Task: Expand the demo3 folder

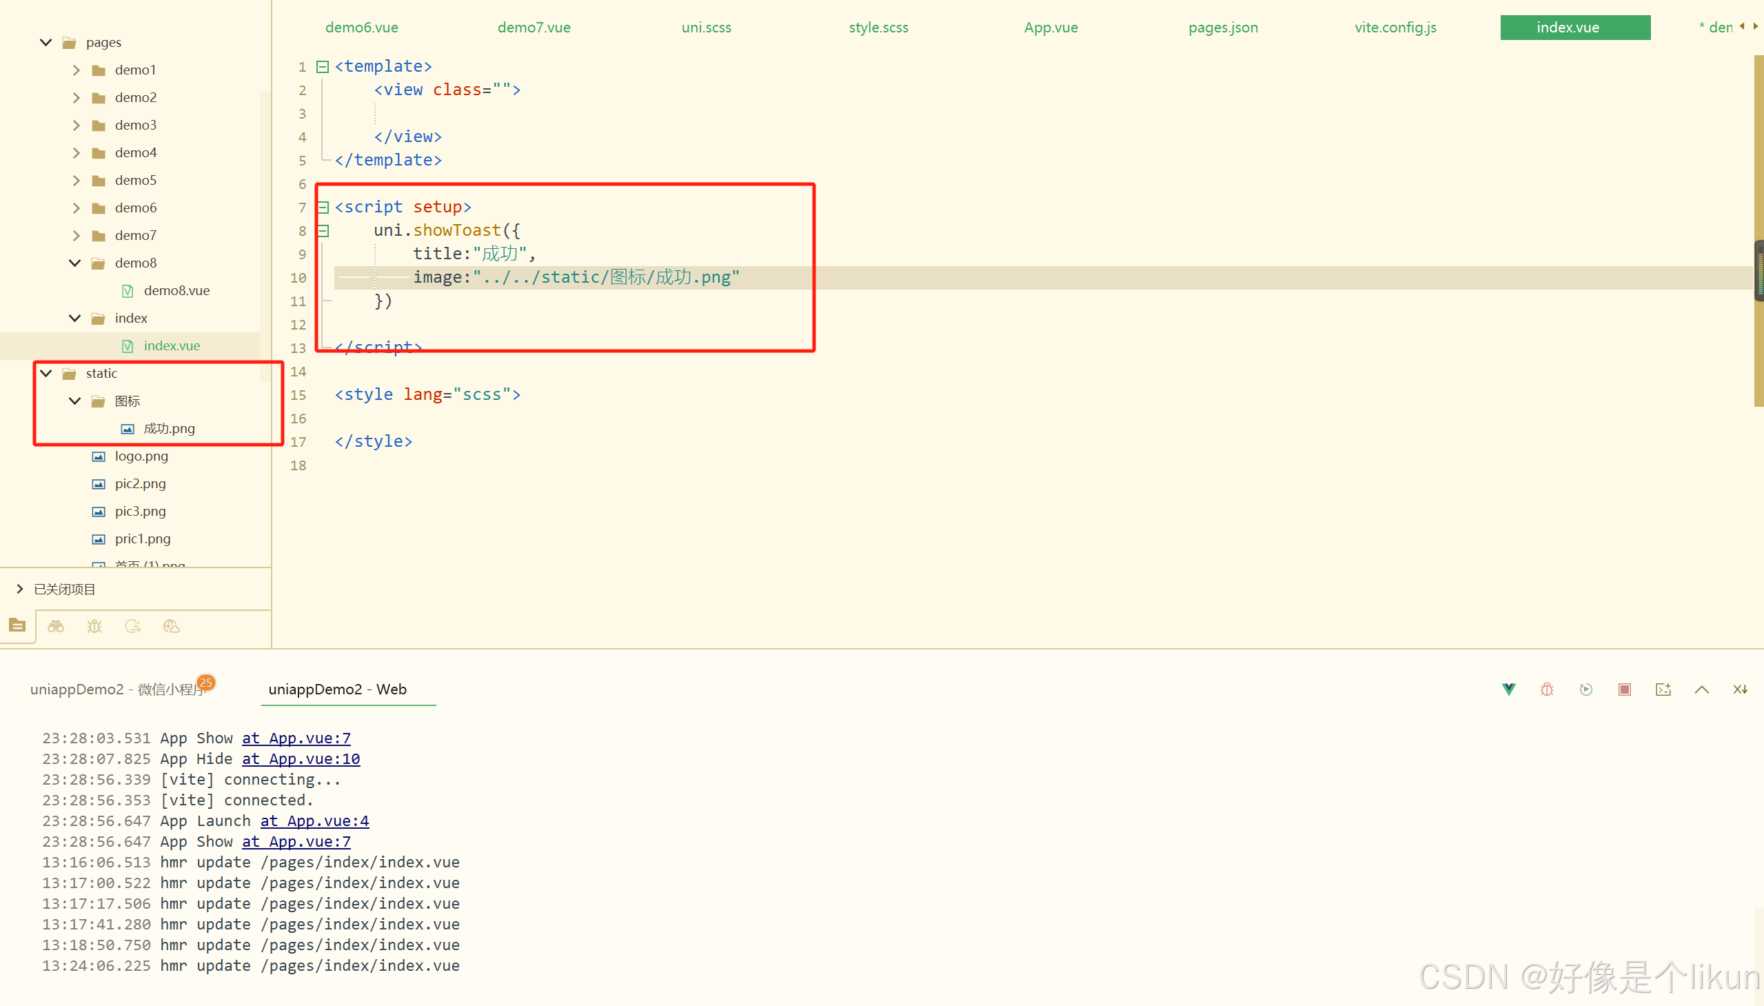Action: click(76, 125)
